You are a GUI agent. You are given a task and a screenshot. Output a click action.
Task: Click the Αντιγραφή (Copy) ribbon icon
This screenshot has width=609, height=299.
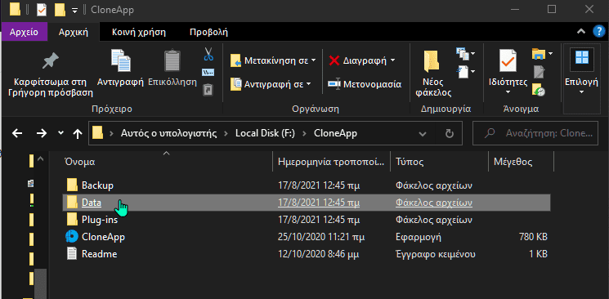click(x=120, y=60)
